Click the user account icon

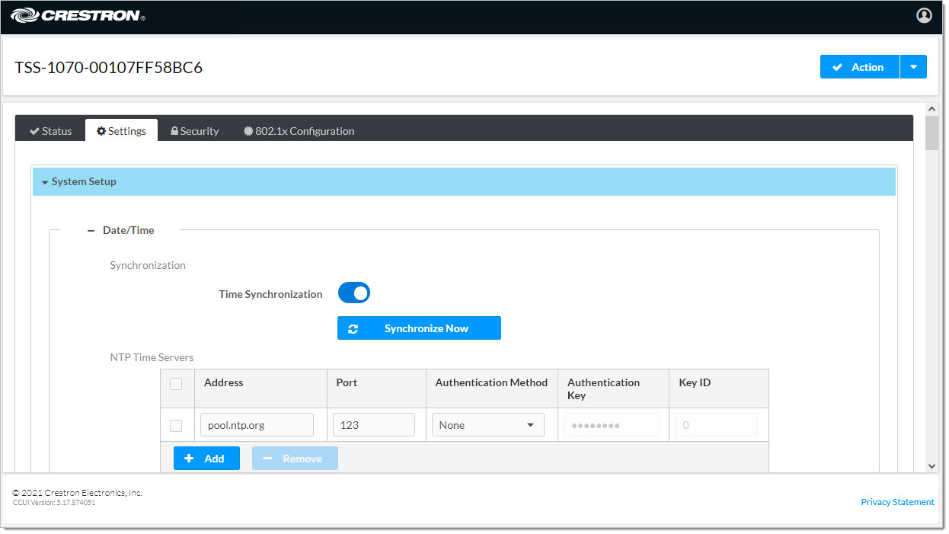924,15
